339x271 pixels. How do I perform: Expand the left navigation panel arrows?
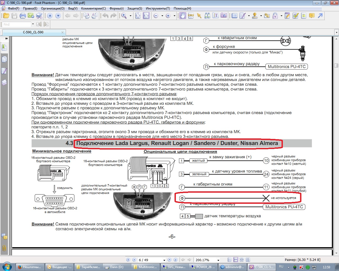coord(6,38)
